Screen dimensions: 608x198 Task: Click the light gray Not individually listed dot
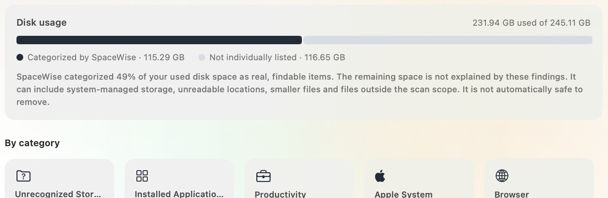202,57
